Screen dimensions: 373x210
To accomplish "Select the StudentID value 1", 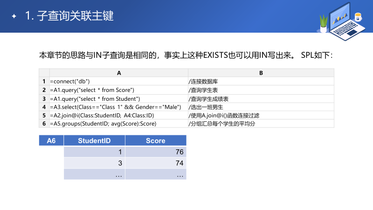I will click(x=94, y=152).
